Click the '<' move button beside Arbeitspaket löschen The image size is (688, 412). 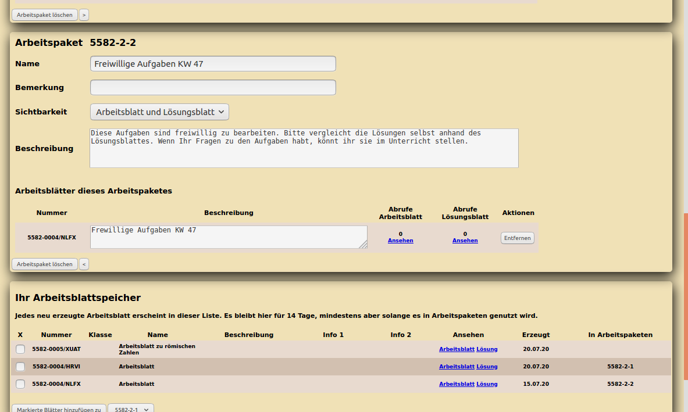(x=84, y=264)
